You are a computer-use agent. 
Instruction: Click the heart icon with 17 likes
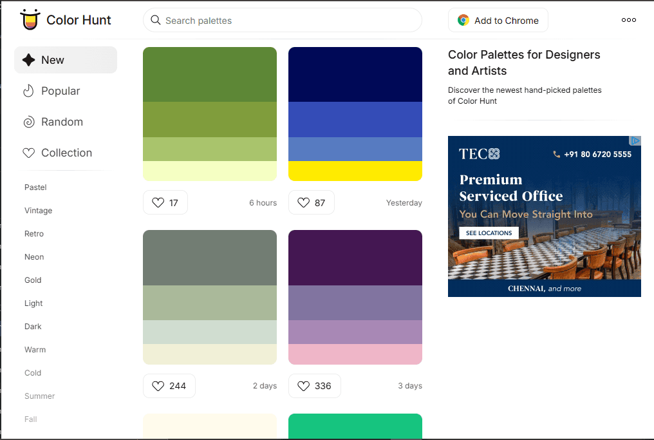(x=158, y=202)
